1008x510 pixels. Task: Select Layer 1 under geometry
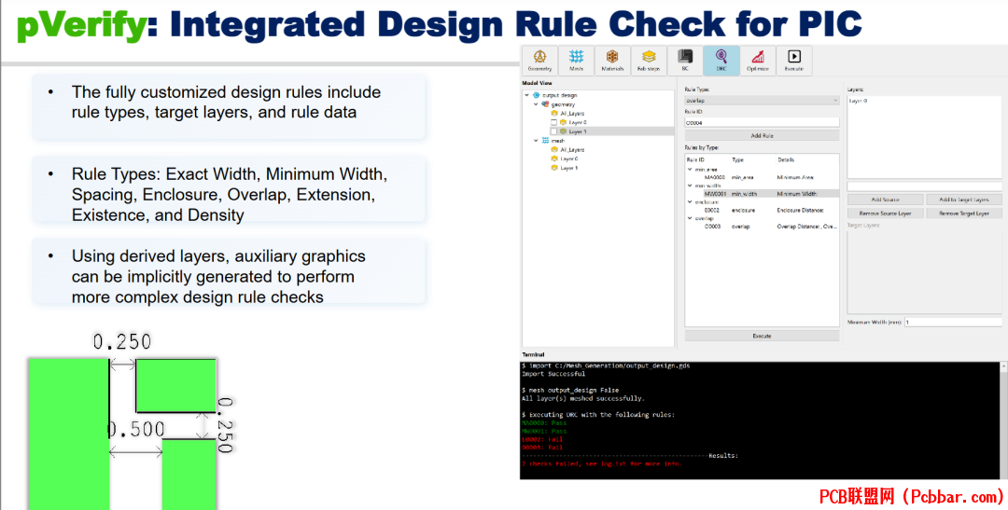pyautogui.click(x=578, y=131)
